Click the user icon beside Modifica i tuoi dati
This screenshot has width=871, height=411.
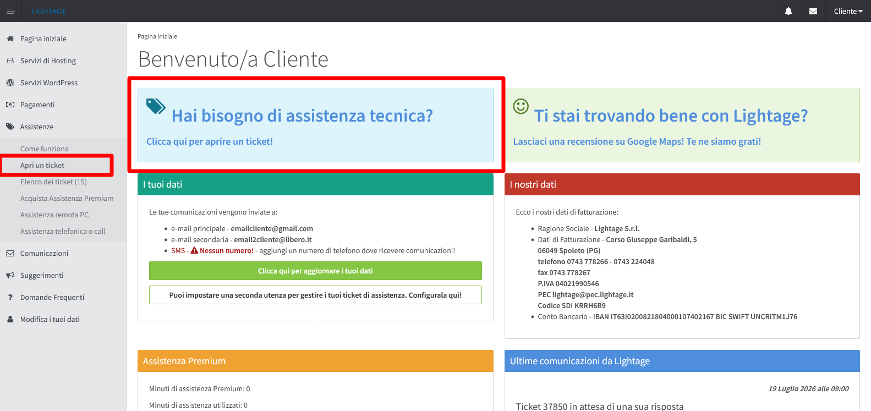[x=10, y=319]
